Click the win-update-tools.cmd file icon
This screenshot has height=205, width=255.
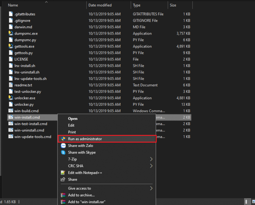tap(11, 137)
